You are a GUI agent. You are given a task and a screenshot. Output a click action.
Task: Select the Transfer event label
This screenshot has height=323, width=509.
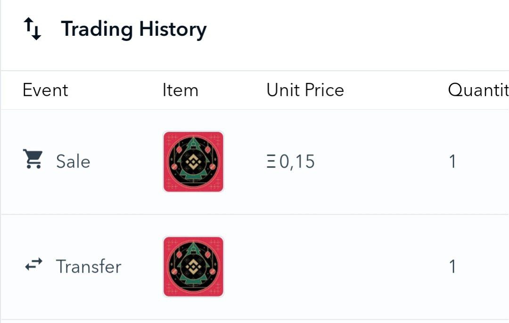[89, 266]
